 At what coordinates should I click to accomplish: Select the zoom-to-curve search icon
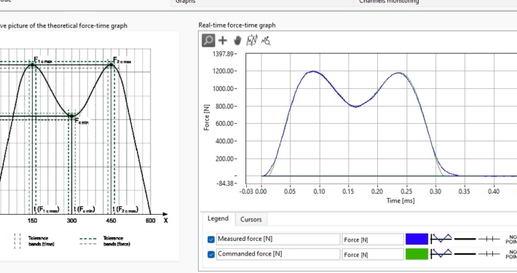pos(266,41)
